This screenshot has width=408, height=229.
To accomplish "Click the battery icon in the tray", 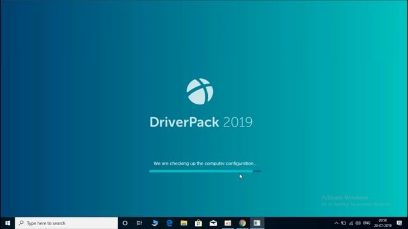I will [344, 223].
